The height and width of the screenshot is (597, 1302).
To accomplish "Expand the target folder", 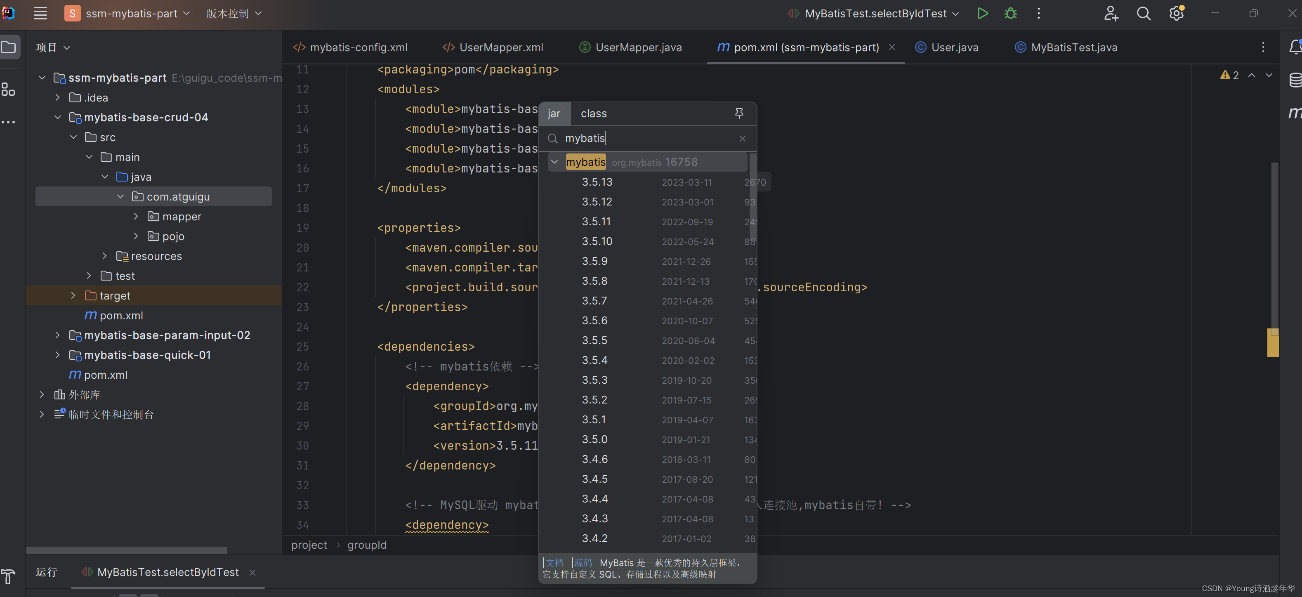I will 73,296.
